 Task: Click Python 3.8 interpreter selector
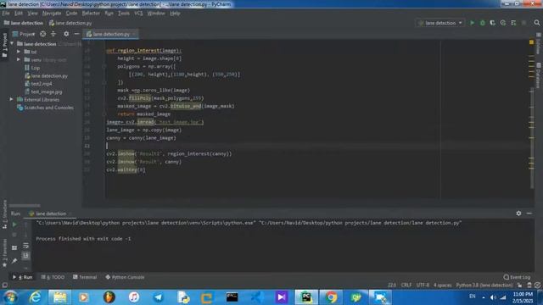(x=484, y=285)
